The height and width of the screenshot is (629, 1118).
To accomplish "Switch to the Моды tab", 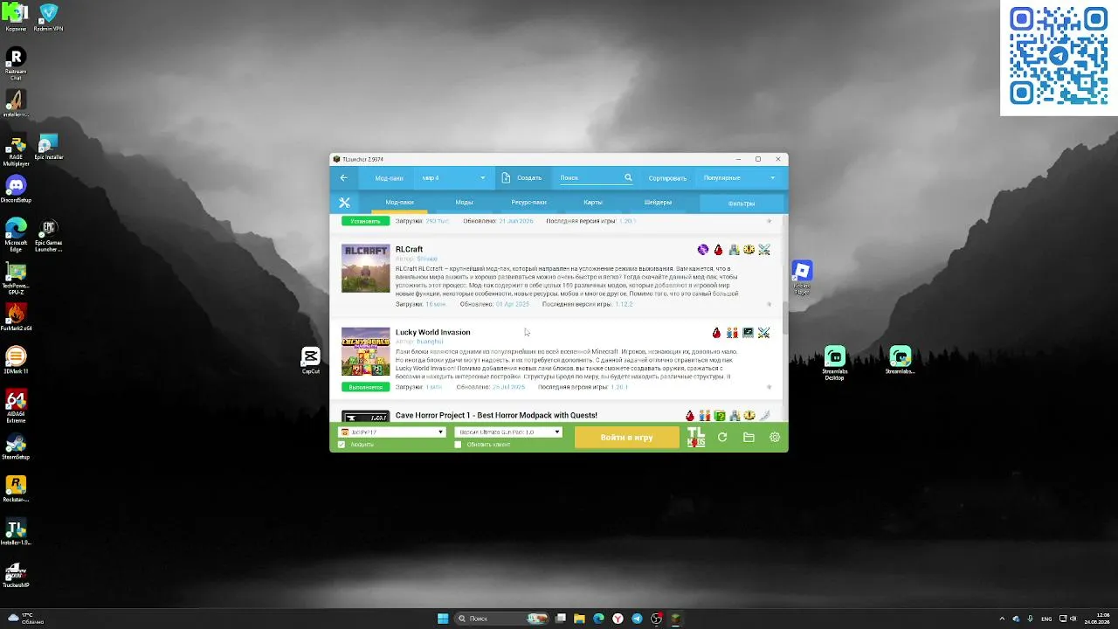I will (x=465, y=203).
